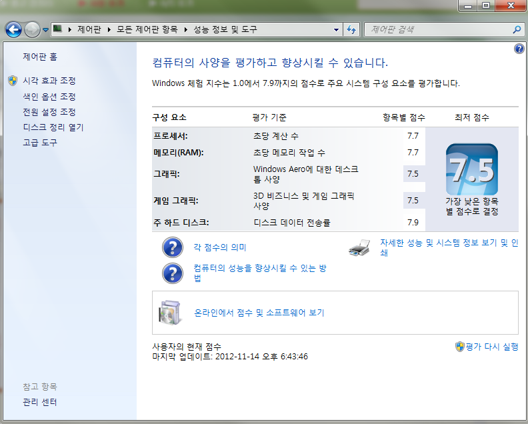Click the software box icon
This screenshot has width=528, height=424.
coord(169,313)
